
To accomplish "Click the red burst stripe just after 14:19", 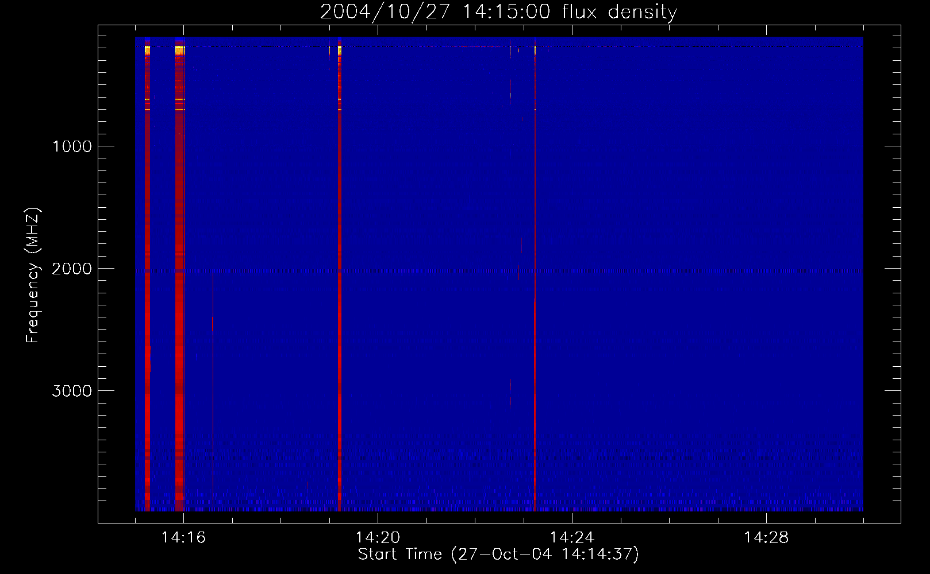I will point(340,276).
